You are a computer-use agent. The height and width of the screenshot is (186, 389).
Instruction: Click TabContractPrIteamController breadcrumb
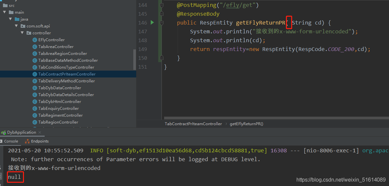tap(193, 124)
